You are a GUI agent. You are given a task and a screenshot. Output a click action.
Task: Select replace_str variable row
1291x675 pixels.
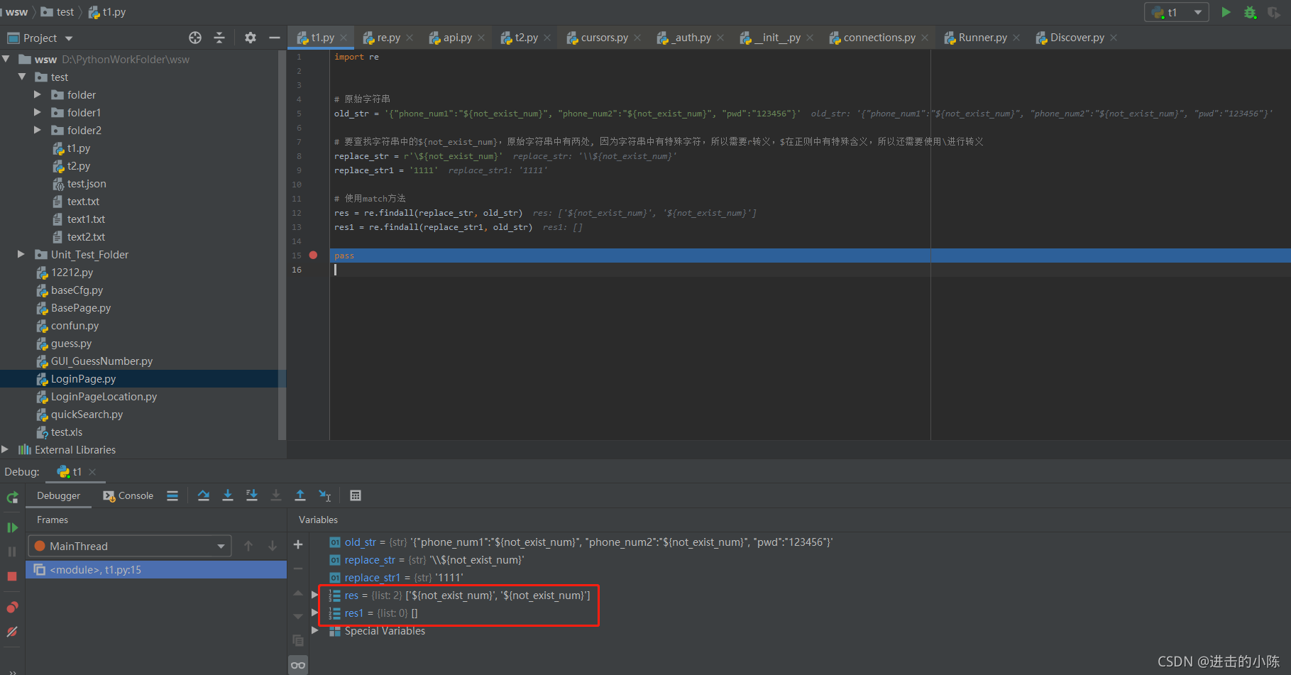(x=427, y=559)
